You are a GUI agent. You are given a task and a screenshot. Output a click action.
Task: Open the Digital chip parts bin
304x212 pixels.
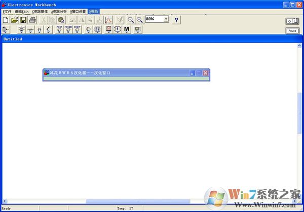(97, 30)
